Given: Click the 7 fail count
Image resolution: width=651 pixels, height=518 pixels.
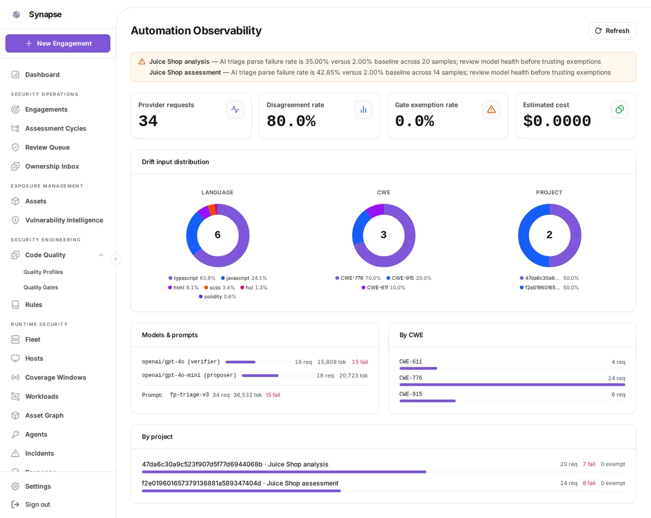Looking at the screenshot, I should click(589, 464).
